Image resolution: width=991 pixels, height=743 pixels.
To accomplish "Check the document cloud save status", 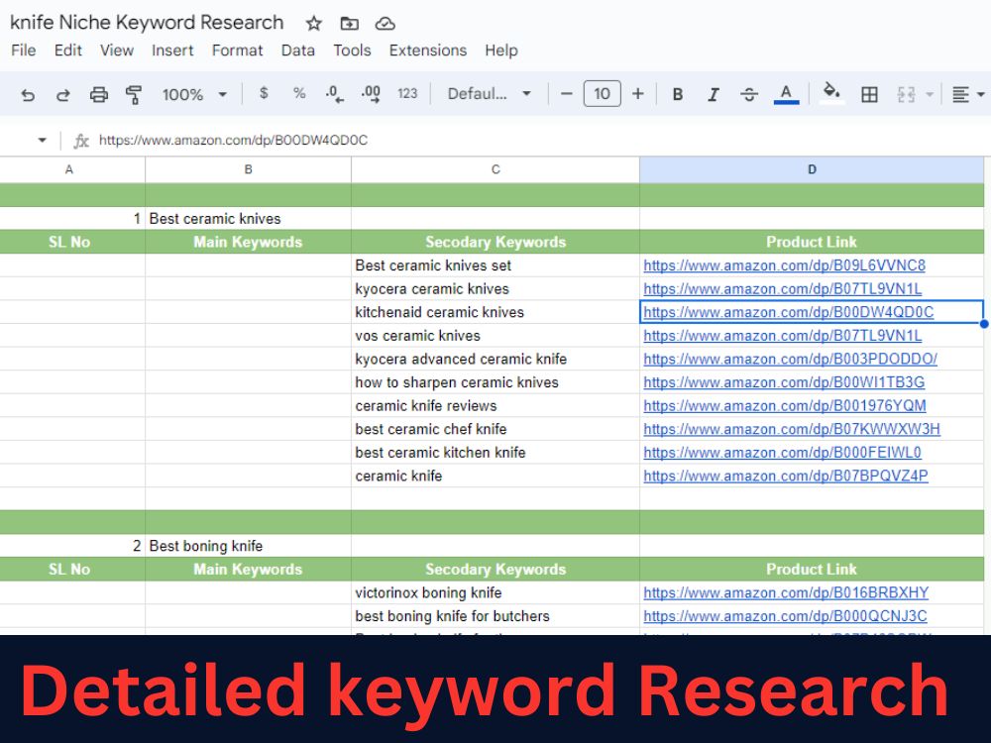I will pos(385,23).
